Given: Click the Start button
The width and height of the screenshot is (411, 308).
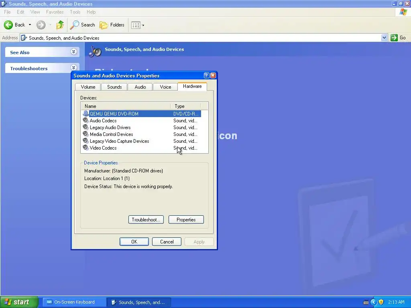Looking at the screenshot, I should tap(19, 302).
